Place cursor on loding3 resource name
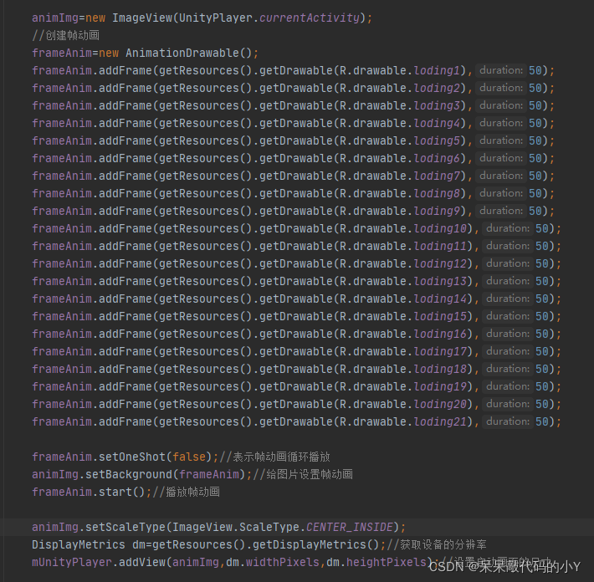The image size is (594, 582). click(437, 105)
